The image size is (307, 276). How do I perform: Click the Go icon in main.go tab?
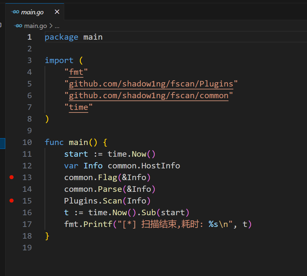(x=15, y=12)
